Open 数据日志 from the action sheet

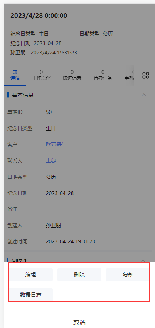coord(31,294)
